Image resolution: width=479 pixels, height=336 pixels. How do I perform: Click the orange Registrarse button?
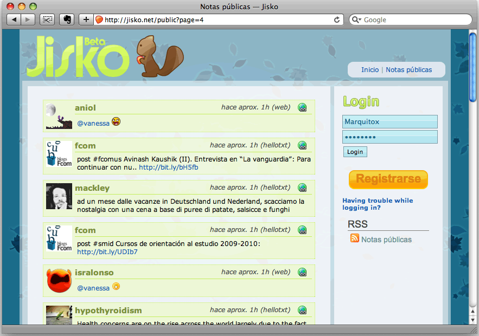coord(388,179)
